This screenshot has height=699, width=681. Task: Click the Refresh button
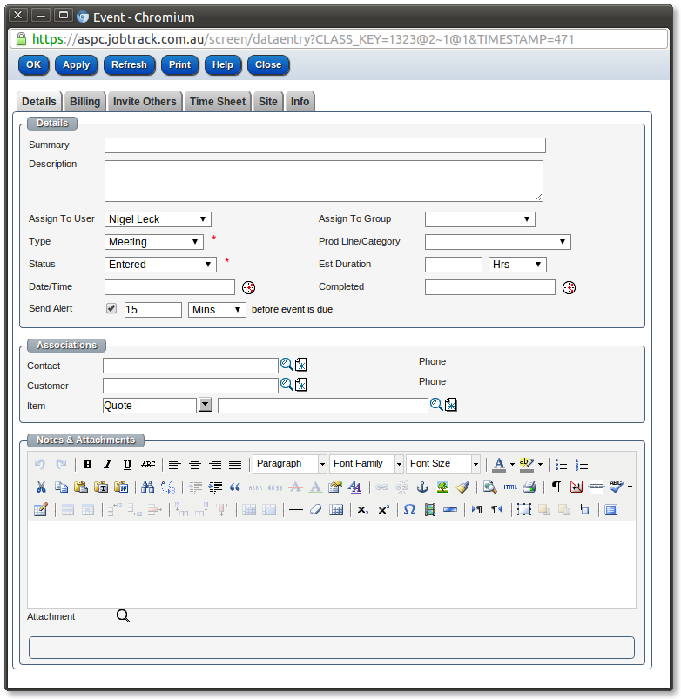pos(130,64)
